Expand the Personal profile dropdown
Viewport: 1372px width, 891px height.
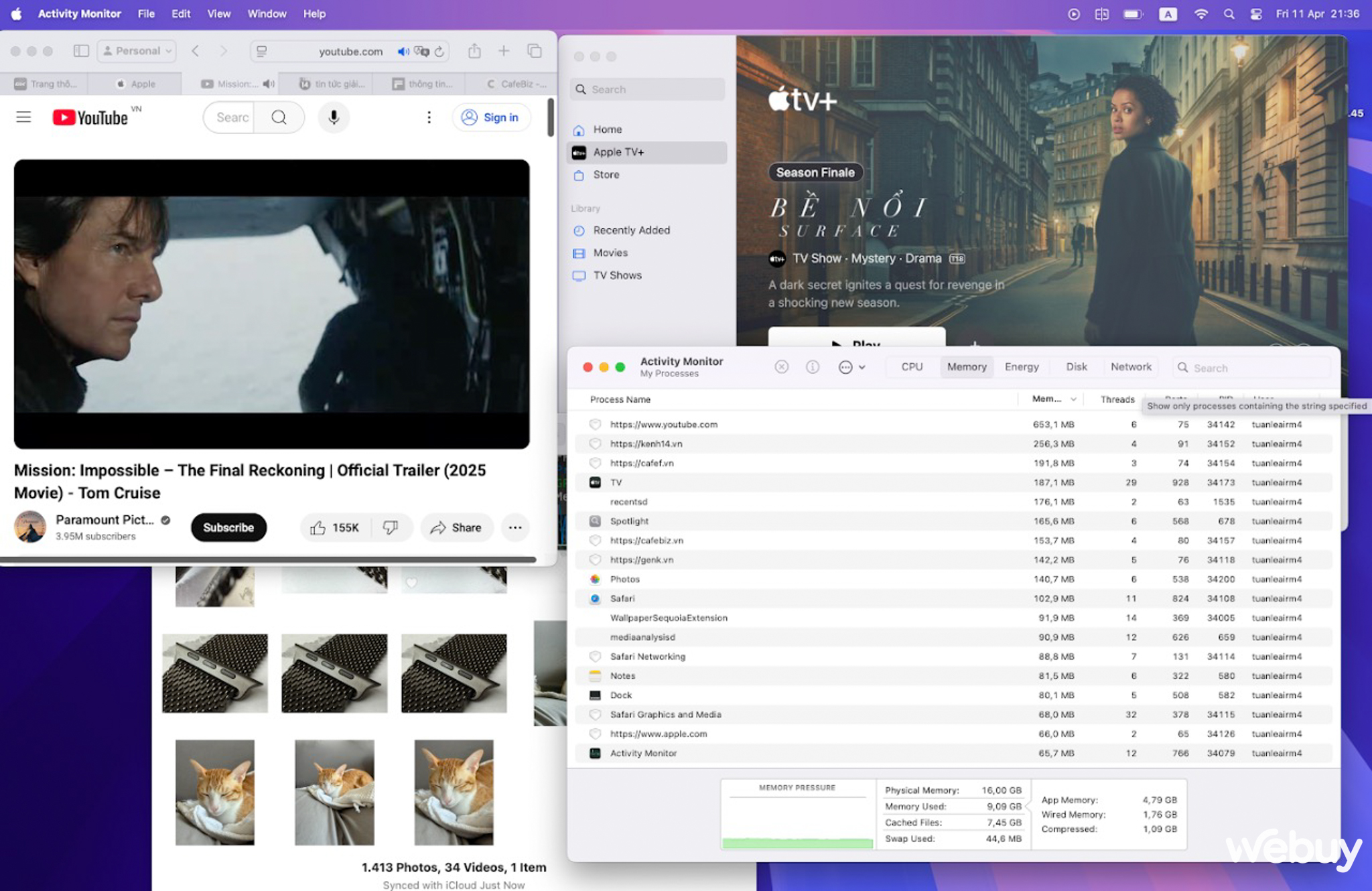[x=137, y=51]
